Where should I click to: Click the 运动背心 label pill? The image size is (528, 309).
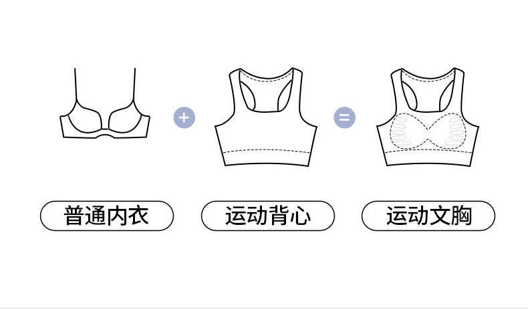(x=268, y=216)
